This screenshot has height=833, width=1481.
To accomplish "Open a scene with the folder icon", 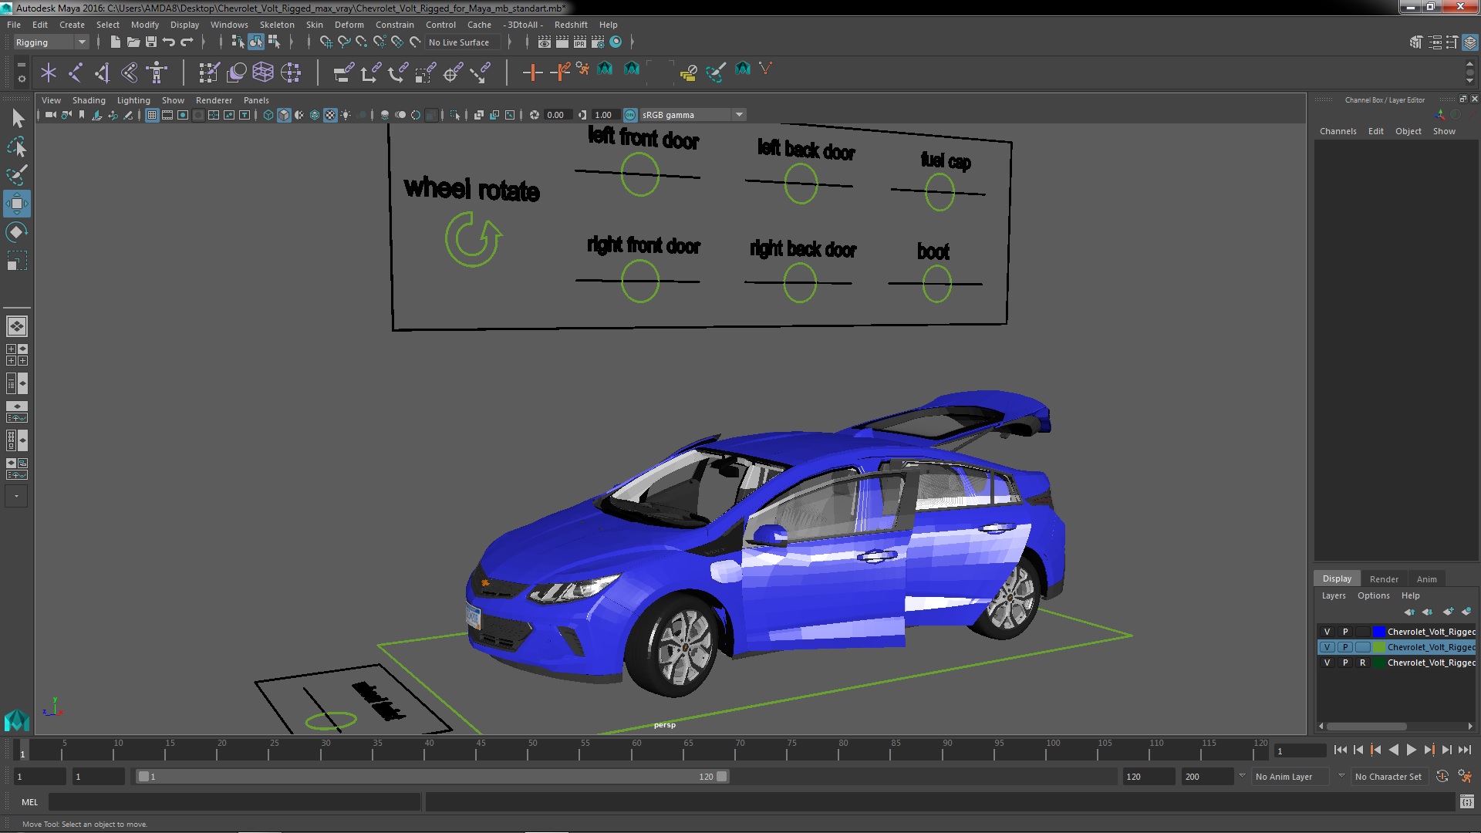I will click(133, 42).
